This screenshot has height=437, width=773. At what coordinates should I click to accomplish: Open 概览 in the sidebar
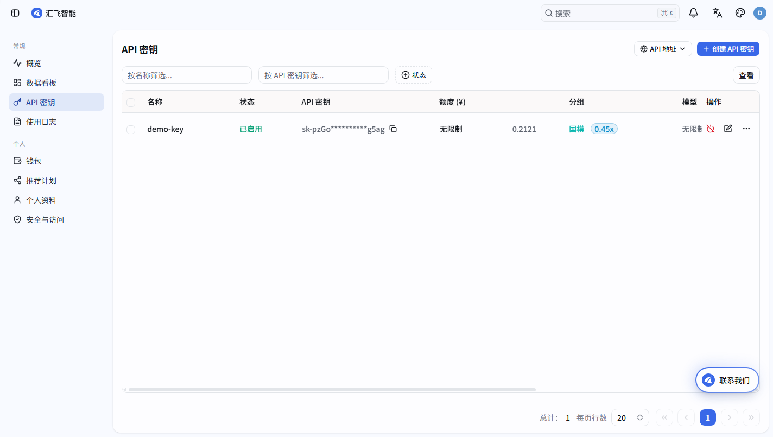point(56,63)
